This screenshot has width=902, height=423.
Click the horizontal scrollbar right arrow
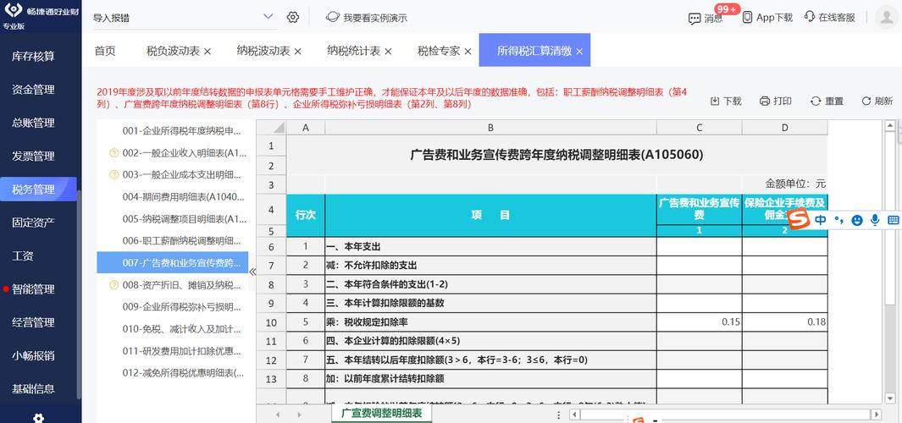(x=876, y=414)
